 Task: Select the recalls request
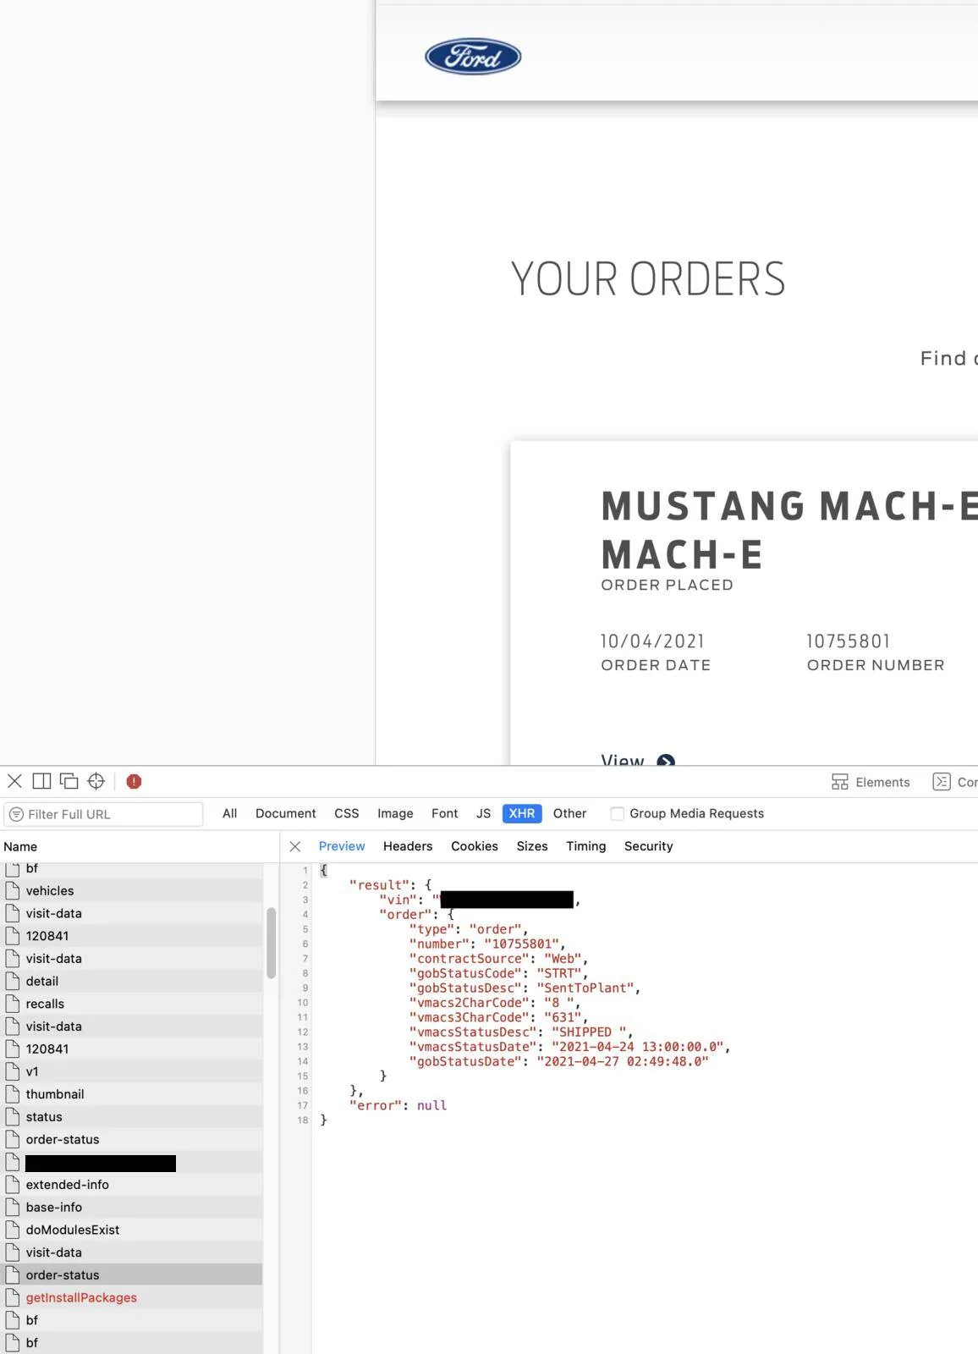pos(131,1004)
